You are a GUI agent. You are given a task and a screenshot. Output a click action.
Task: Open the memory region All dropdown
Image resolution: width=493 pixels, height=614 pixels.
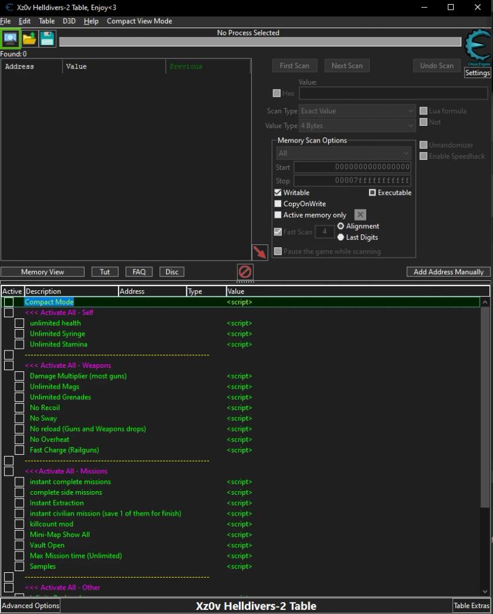[343, 153]
